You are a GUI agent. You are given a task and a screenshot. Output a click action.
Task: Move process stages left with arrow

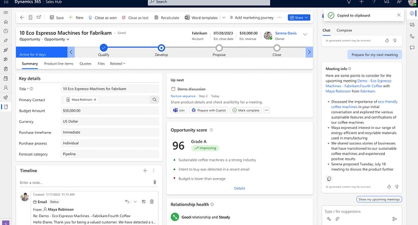pyautogui.click(x=71, y=52)
